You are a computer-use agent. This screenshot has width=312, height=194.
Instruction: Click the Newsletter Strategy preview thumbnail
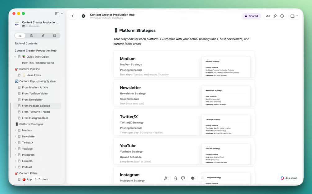(x=226, y=96)
